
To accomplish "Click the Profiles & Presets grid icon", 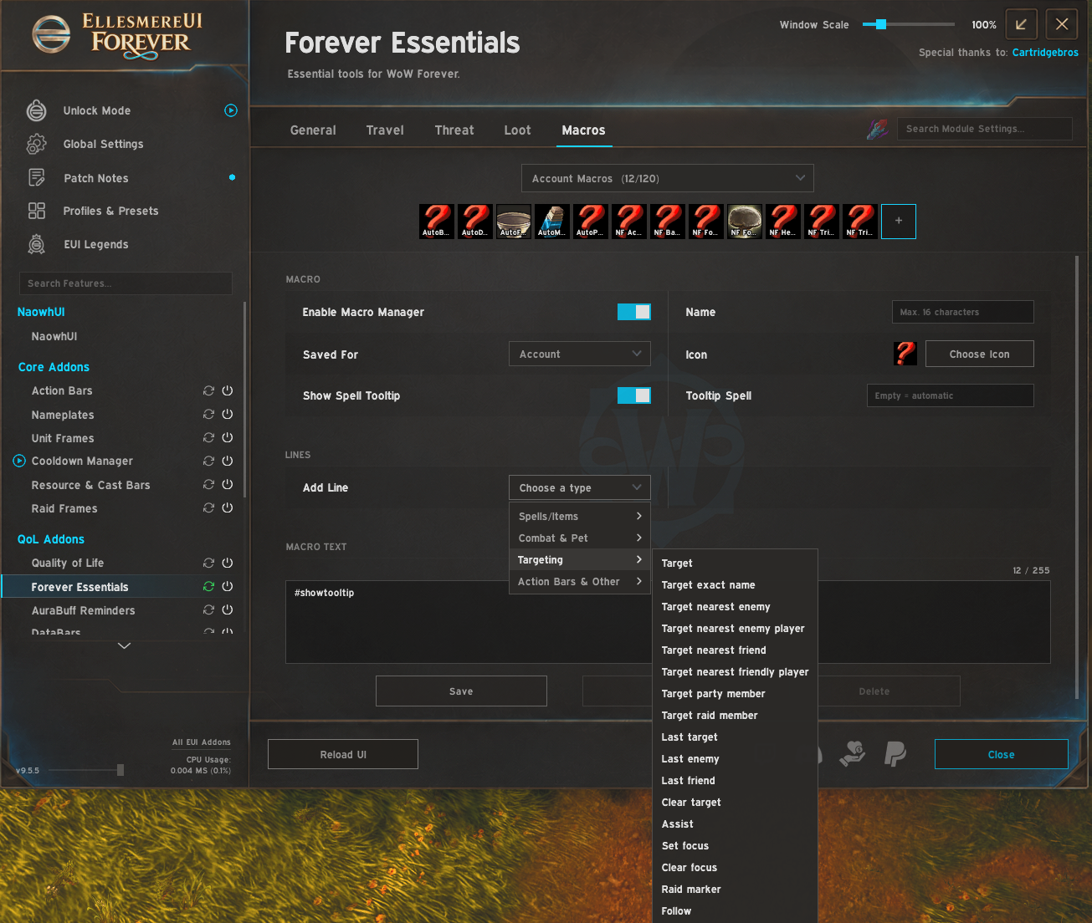I will coord(37,211).
